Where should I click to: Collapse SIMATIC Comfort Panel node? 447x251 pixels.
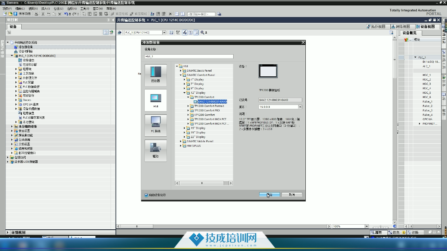coord(181,75)
